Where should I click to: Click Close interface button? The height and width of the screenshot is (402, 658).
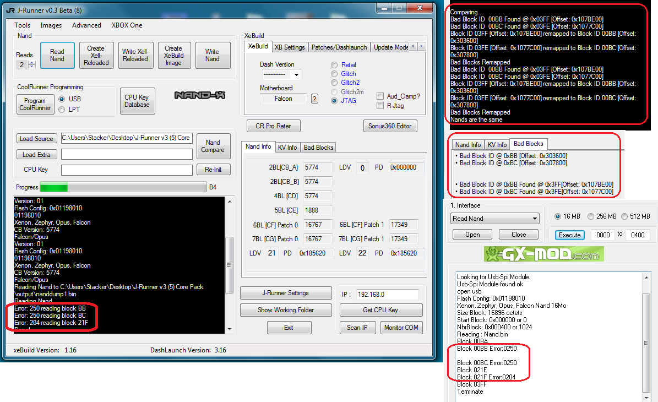pos(519,235)
